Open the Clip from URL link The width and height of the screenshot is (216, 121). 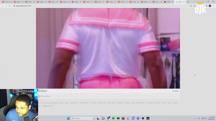coord(84,103)
